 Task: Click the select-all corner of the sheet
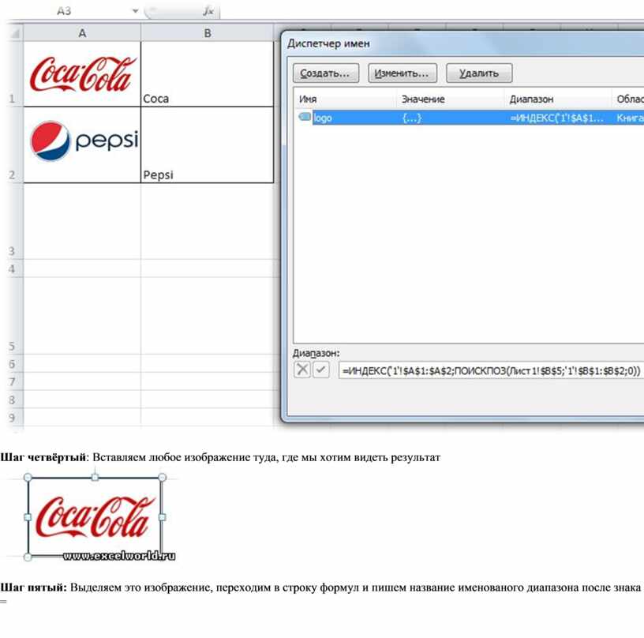(x=11, y=33)
